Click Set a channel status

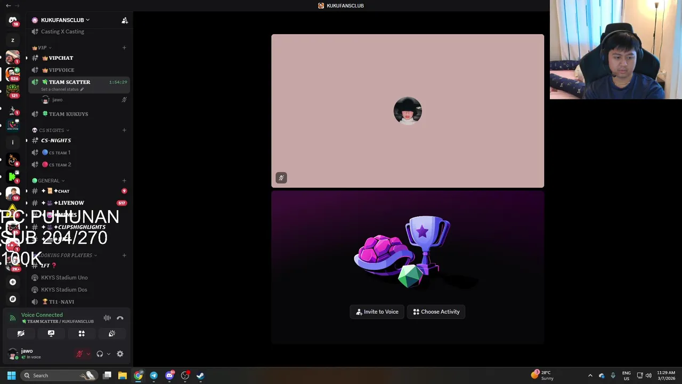[x=62, y=90]
